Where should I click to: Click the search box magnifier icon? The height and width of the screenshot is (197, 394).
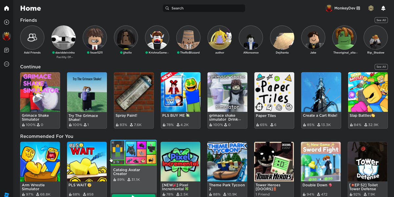(x=167, y=8)
